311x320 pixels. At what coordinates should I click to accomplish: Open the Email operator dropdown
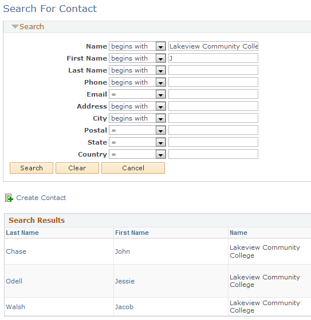click(137, 94)
